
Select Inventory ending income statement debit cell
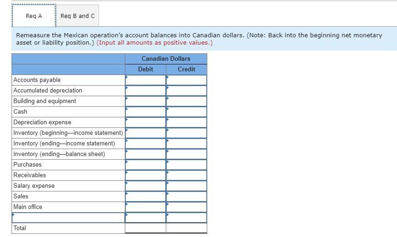point(146,144)
